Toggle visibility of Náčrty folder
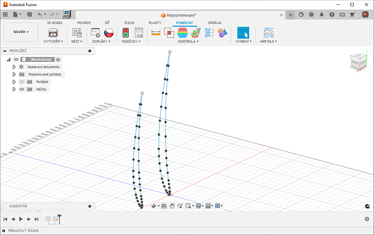This screenshot has height=235, width=374. [22, 90]
